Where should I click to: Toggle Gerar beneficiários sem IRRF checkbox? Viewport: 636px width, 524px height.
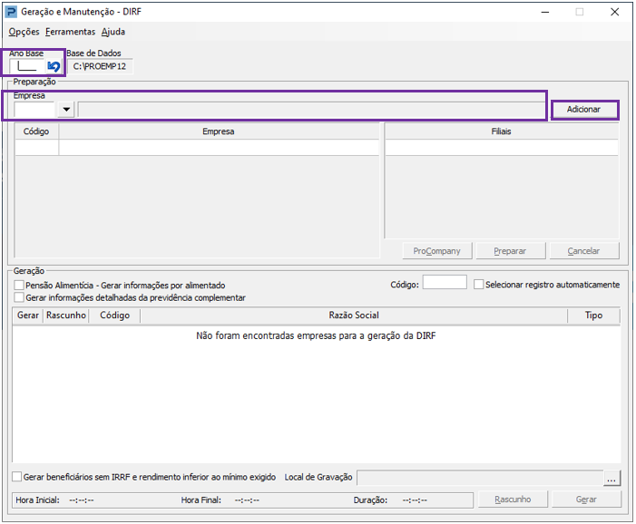point(16,477)
